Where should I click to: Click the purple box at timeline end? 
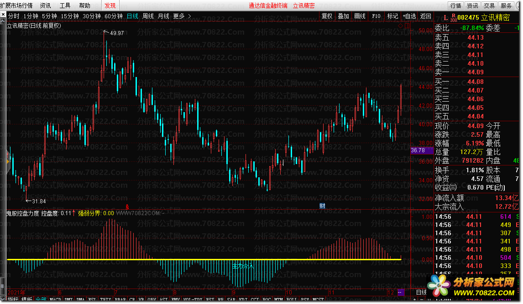point(401,292)
